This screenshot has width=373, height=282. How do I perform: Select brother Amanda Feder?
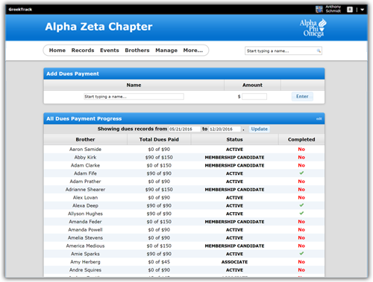pos(85,222)
